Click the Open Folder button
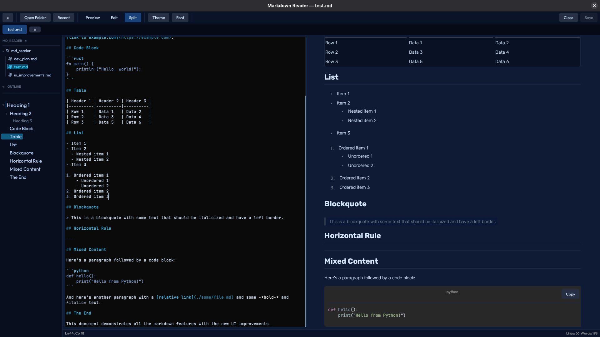Image resolution: width=600 pixels, height=337 pixels. tap(35, 17)
